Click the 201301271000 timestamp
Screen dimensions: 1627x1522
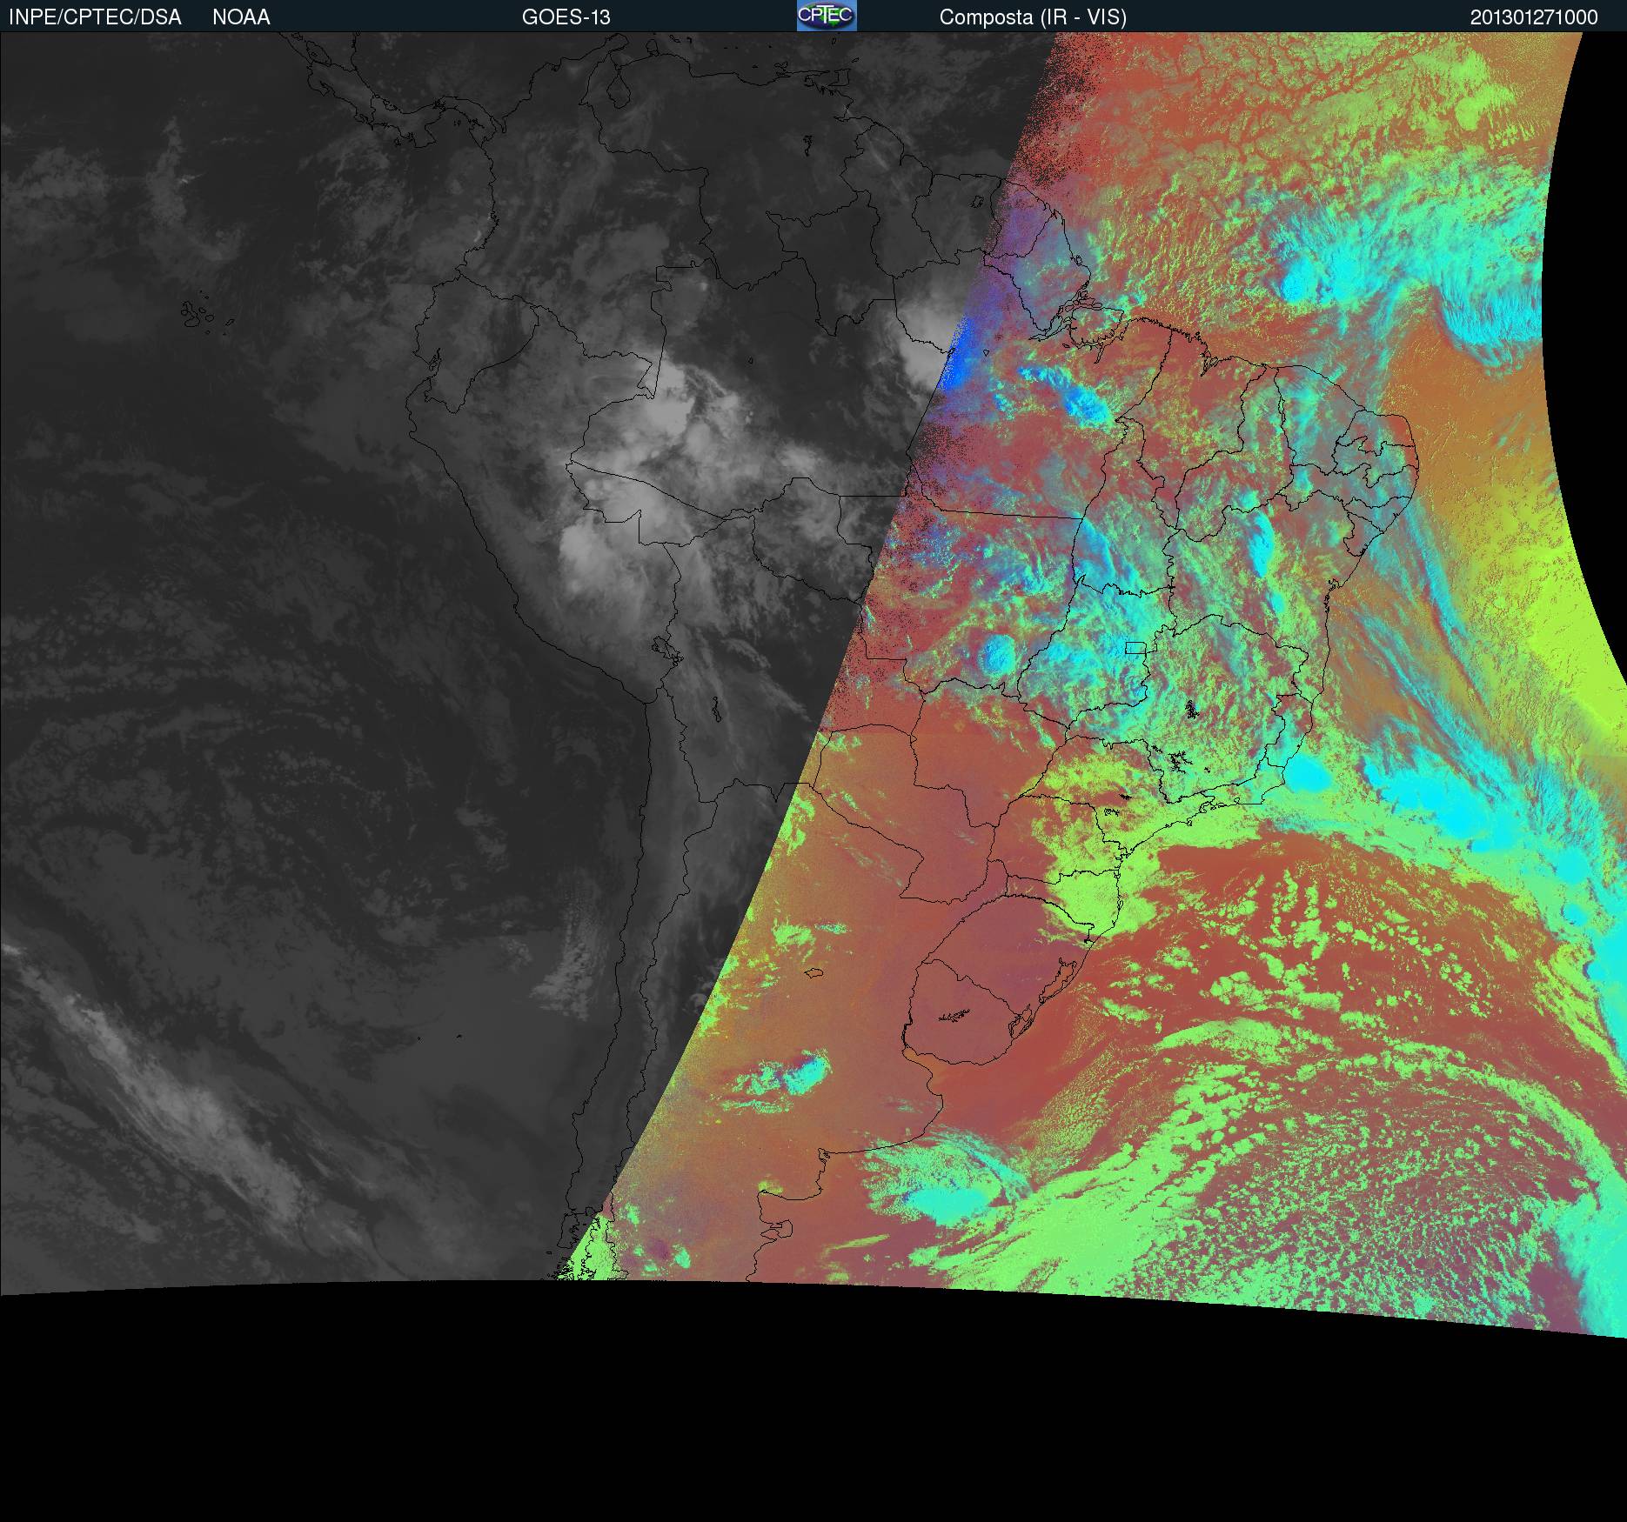pyautogui.click(x=1534, y=17)
